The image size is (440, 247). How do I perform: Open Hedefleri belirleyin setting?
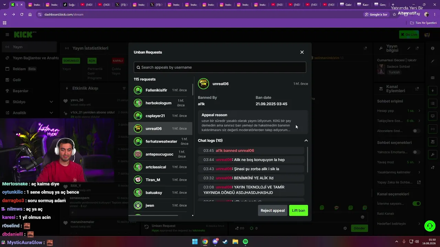click(x=399, y=224)
